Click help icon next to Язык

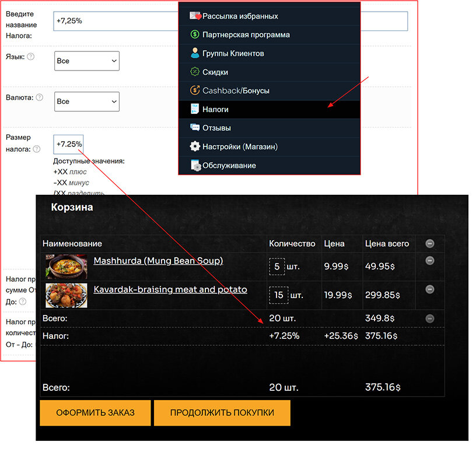[x=31, y=57]
